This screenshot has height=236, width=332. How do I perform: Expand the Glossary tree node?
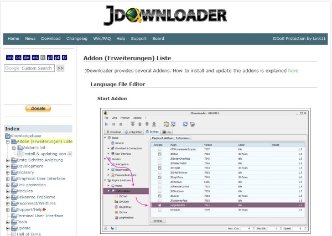(8, 172)
